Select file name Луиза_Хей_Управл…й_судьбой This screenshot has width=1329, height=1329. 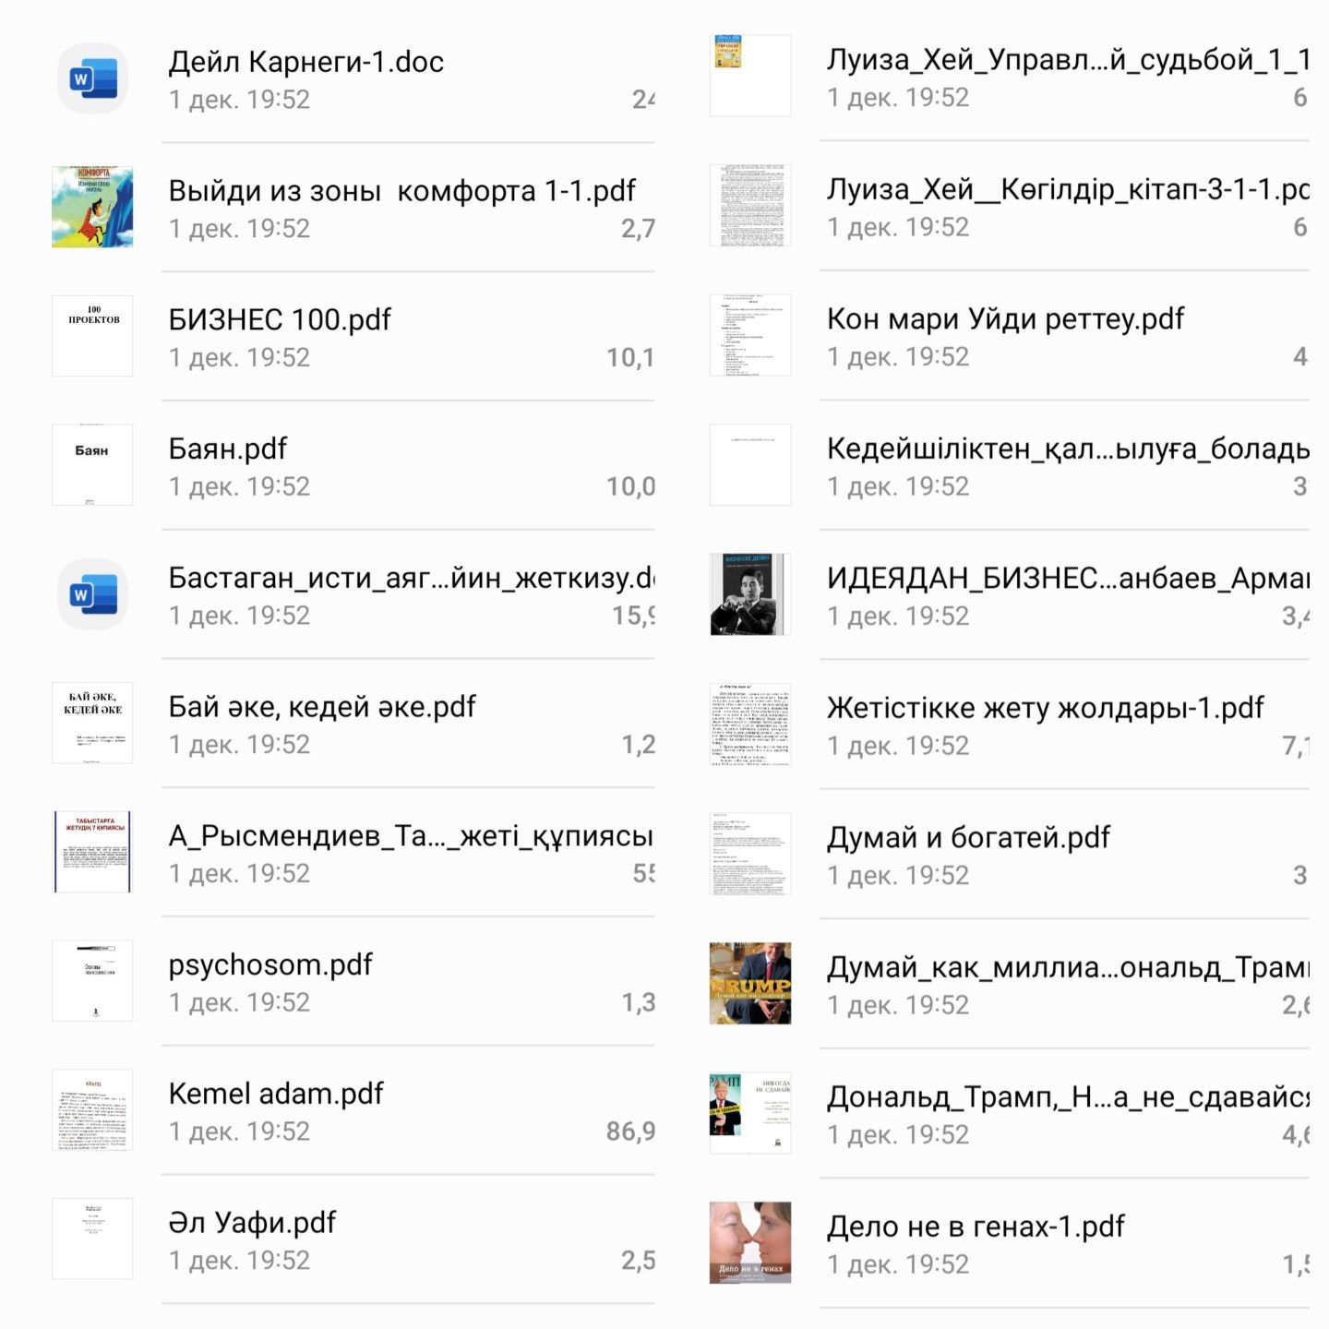[1068, 60]
